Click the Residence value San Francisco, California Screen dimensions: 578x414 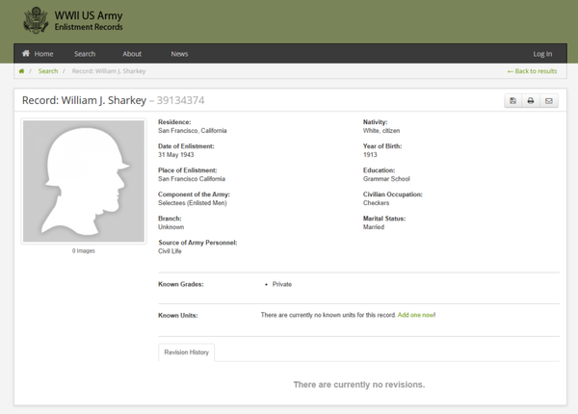point(193,131)
